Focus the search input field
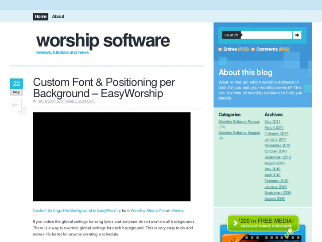This screenshot has width=322, height=242. pos(267,35)
